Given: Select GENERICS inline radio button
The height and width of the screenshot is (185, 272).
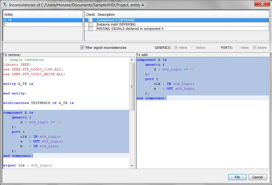Looking at the screenshot, I should pyautogui.click(x=176, y=47).
